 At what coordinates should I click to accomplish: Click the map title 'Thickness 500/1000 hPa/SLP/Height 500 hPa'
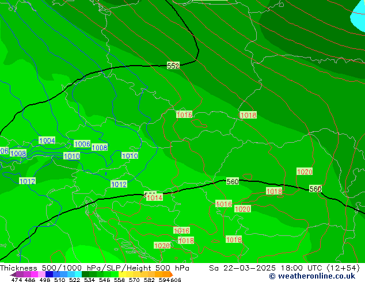pos(94,268)
